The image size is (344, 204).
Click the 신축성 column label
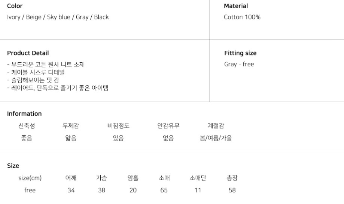coord(27,126)
